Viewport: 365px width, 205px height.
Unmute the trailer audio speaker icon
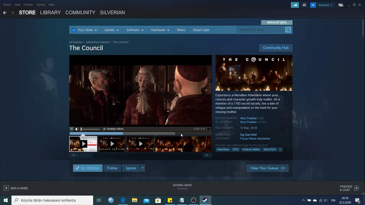click(x=77, y=129)
